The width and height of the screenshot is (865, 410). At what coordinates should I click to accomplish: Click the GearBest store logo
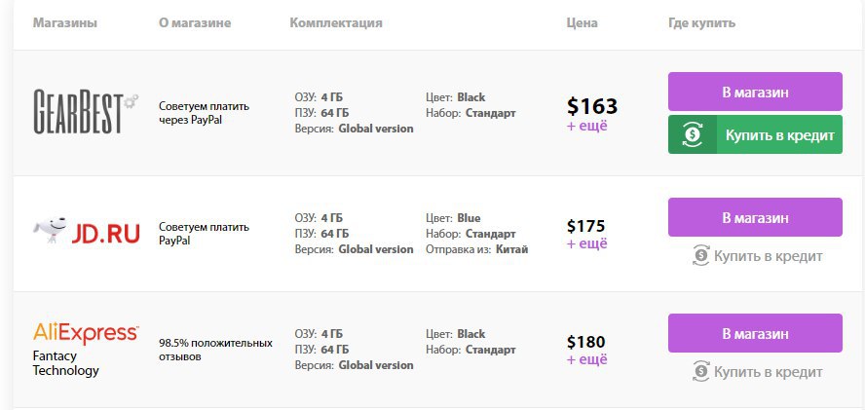point(86,113)
